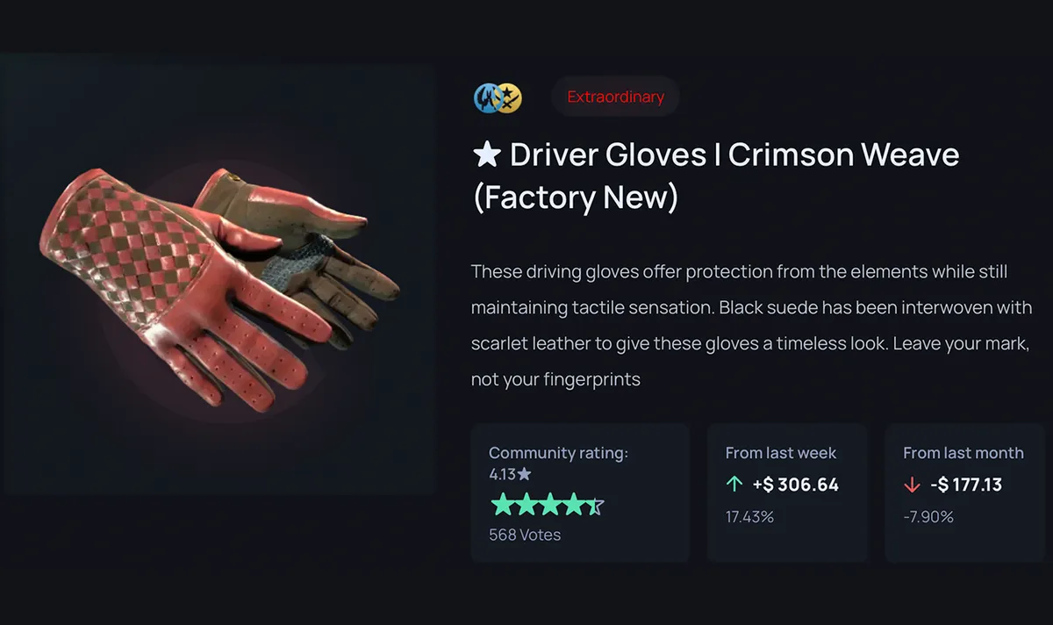Click the Community rating label
The height and width of the screenshot is (625, 1053).
(x=558, y=453)
